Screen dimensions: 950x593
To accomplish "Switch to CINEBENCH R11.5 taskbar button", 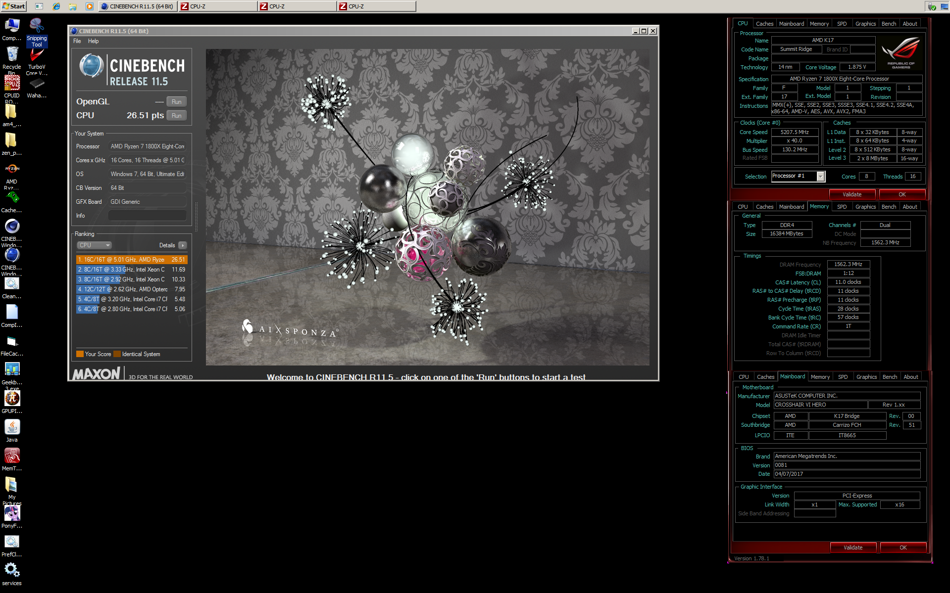I will 138,6.
